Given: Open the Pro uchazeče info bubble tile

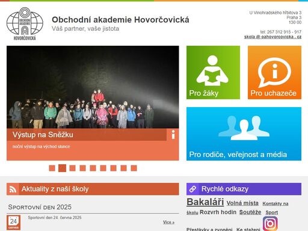Looking at the screenshot, I should pyautogui.click(x=274, y=72).
